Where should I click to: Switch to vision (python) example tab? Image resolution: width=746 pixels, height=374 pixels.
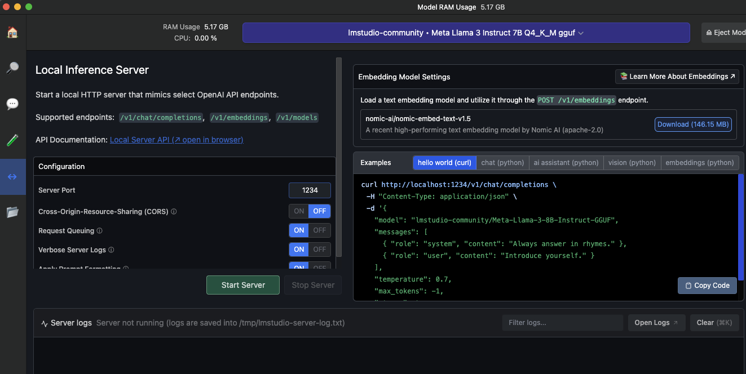tap(632, 163)
